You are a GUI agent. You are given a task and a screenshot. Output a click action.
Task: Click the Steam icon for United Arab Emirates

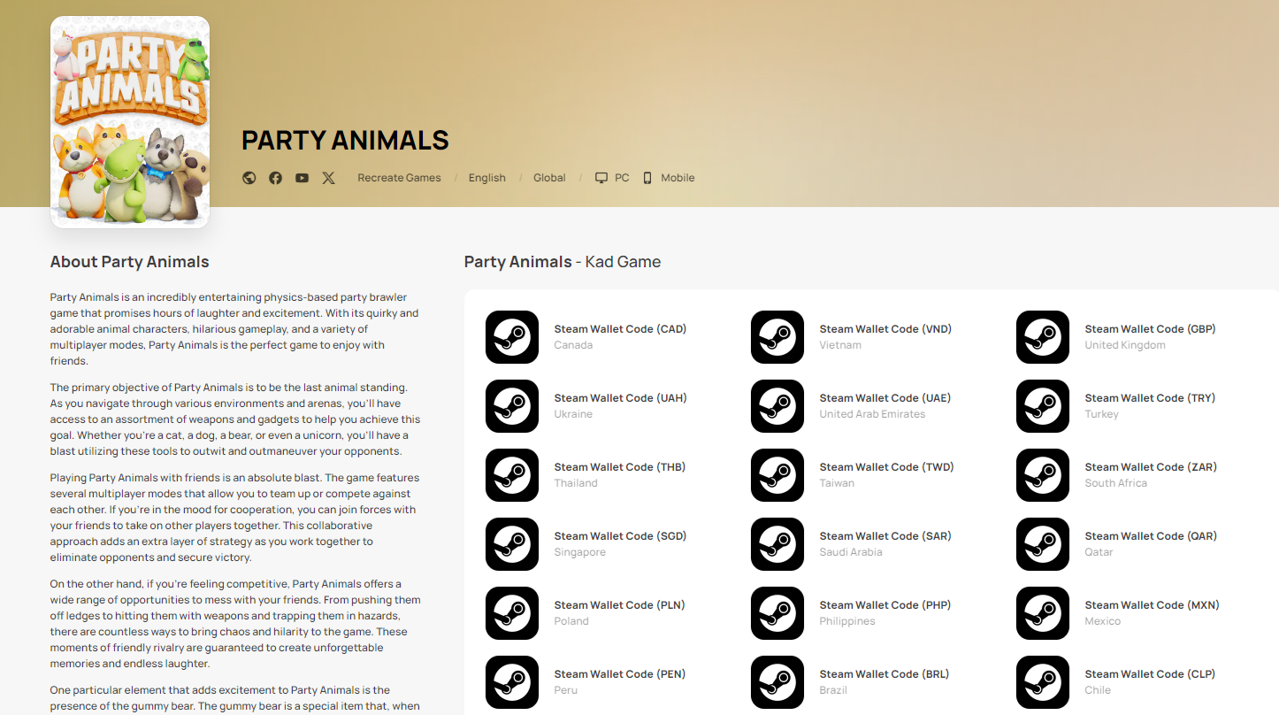(x=777, y=406)
